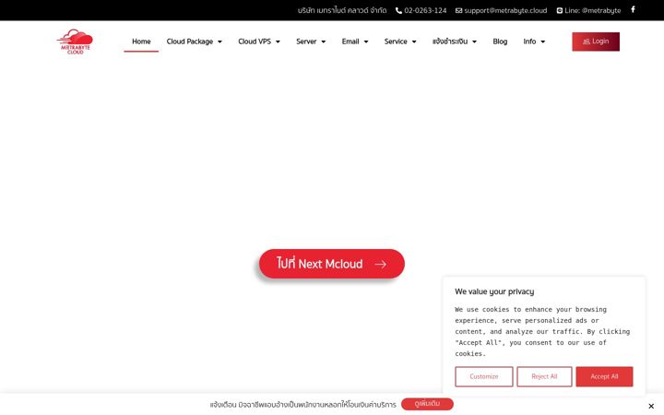Click the warning text about impersonating staff
Screen dimensions: 664x415
(303, 405)
